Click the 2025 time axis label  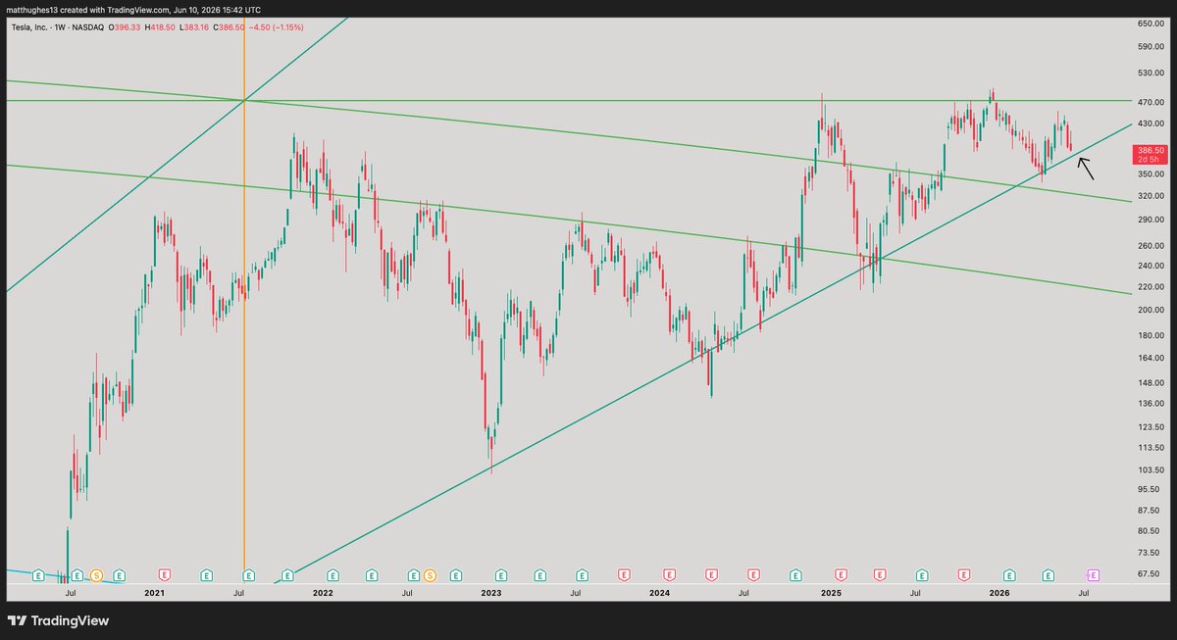831,593
